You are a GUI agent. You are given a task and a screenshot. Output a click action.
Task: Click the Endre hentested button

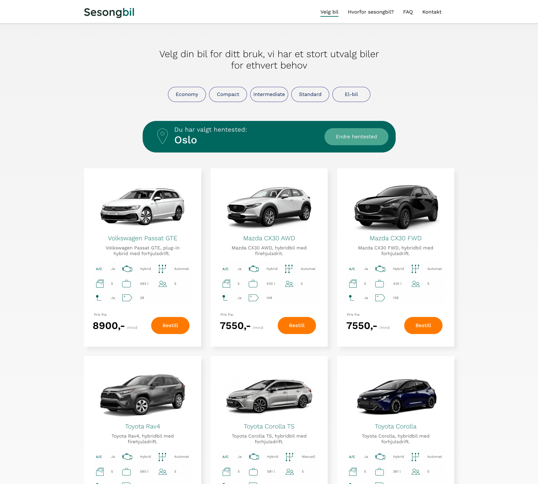356,137
